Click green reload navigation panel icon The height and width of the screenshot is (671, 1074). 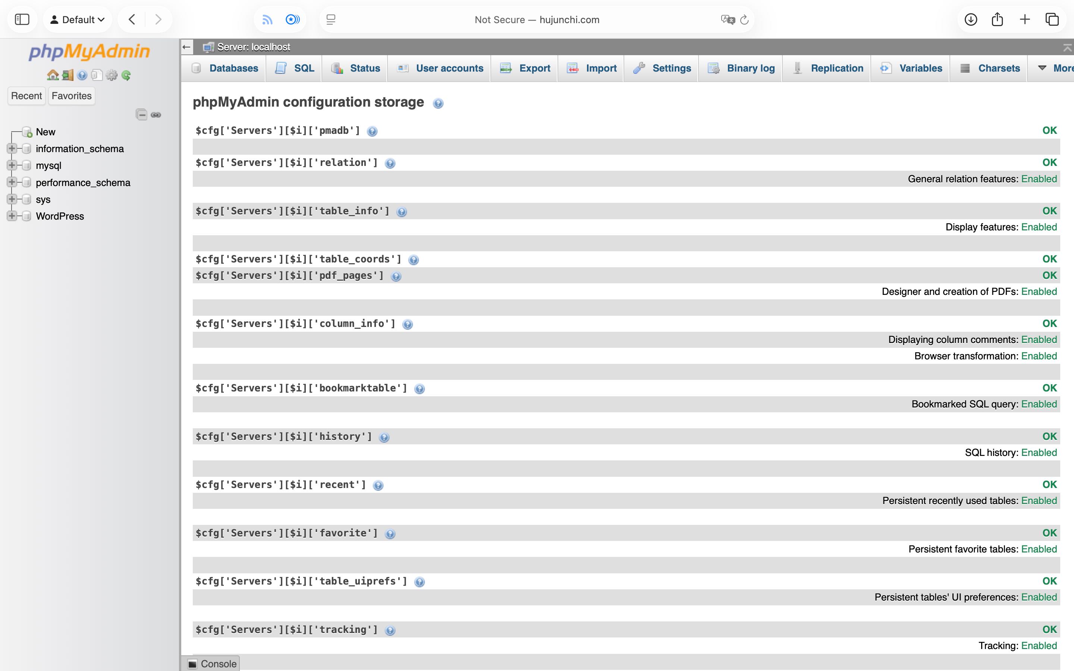point(126,75)
